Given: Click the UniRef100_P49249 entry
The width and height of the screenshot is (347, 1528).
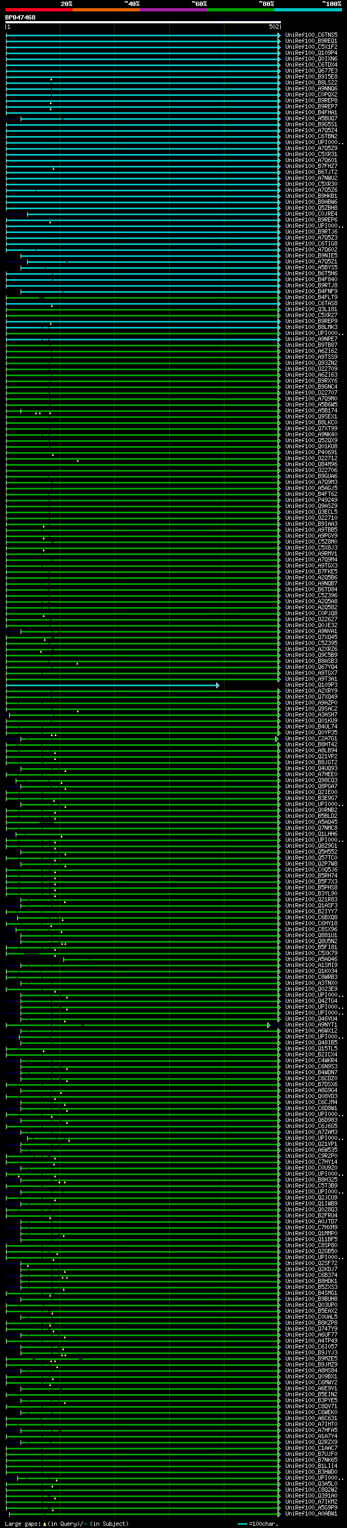Looking at the screenshot, I should click(x=311, y=500).
